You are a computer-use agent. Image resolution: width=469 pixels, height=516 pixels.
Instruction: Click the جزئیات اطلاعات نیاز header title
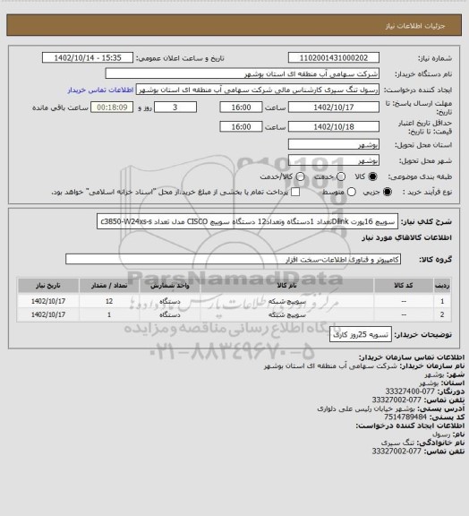pyautogui.click(x=415, y=26)
